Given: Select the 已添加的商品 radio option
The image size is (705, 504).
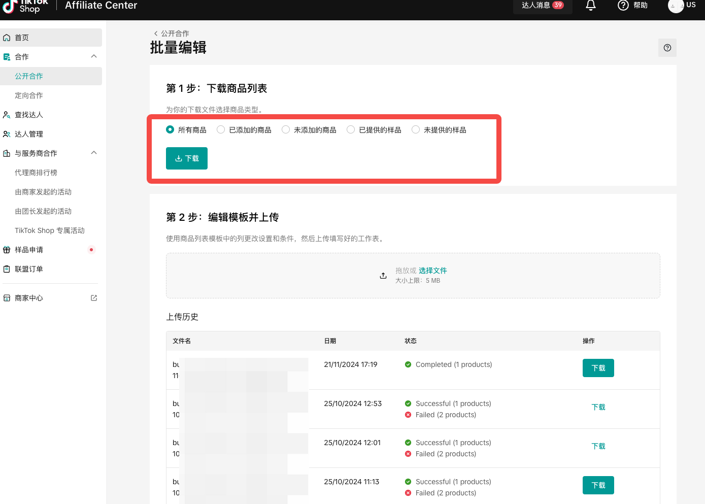Looking at the screenshot, I should coord(221,130).
